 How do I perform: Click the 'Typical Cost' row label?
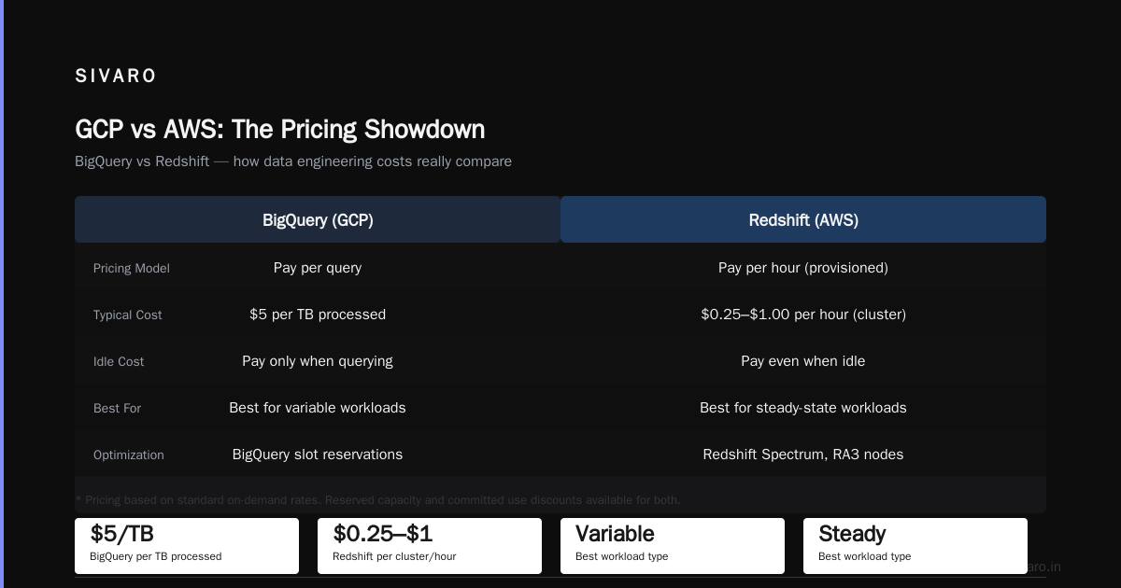pos(128,315)
